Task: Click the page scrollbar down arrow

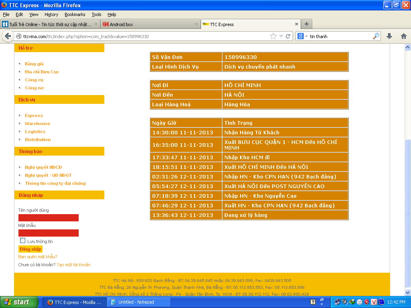Action: click(407, 292)
